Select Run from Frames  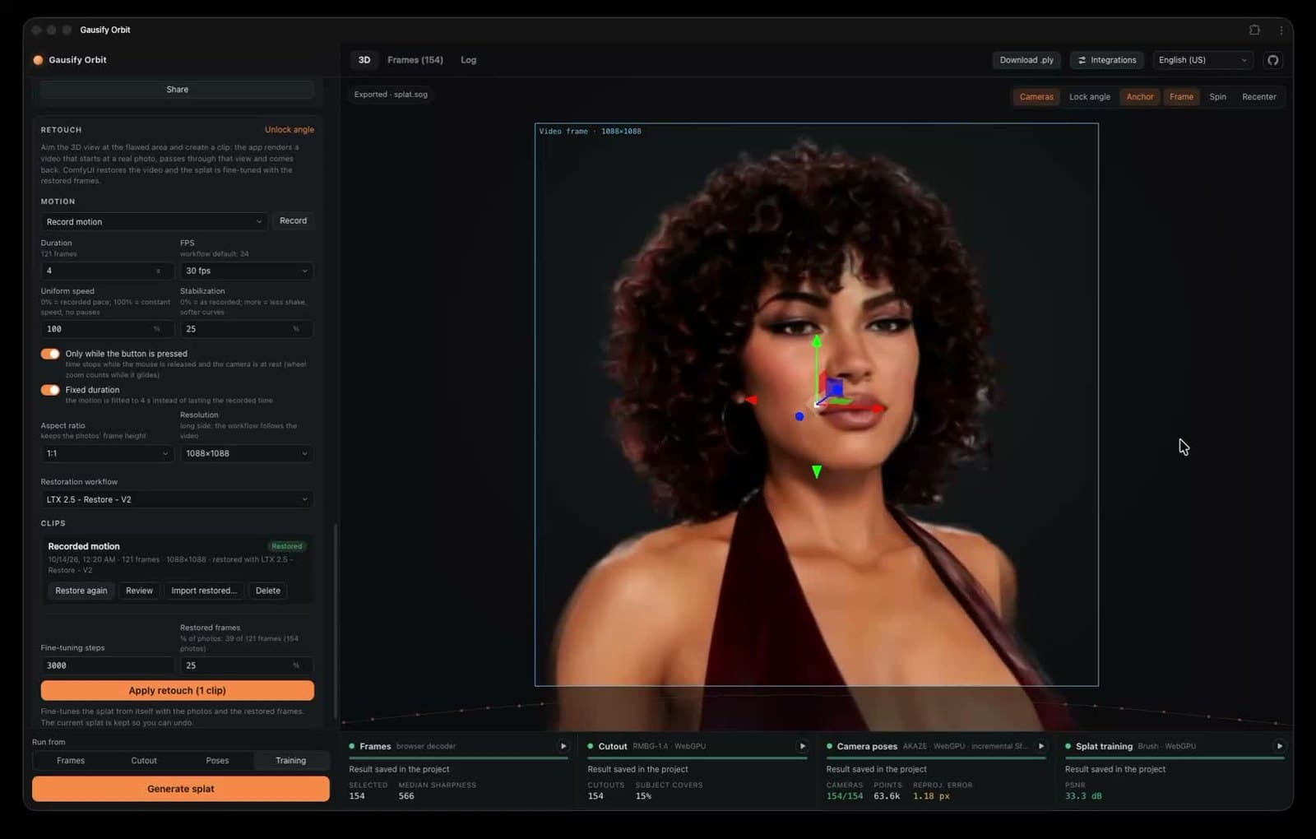(x=71, y=761)
